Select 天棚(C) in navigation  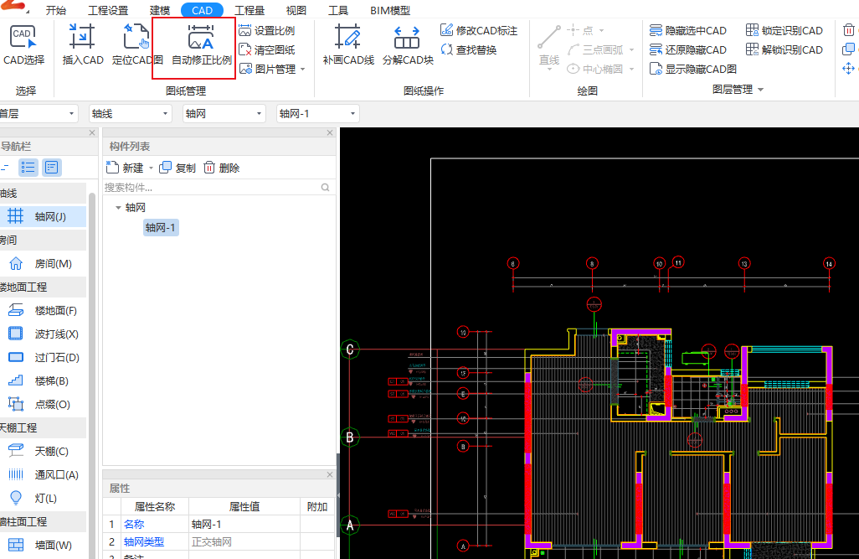point(44,452)
